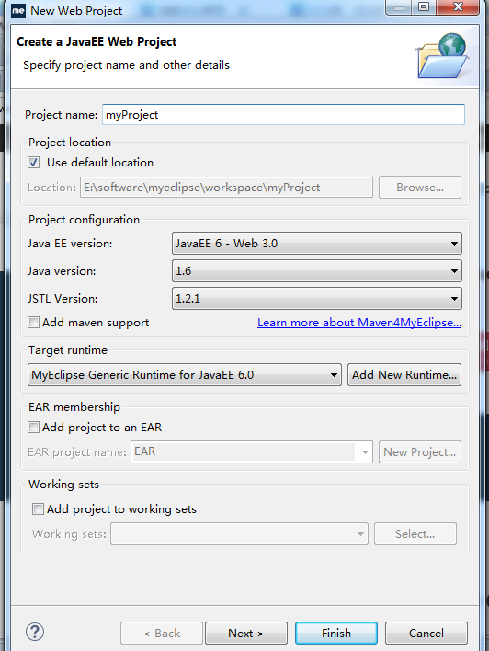Open Learn more about Maven4MyEclipse link

(x=359, y=323)
